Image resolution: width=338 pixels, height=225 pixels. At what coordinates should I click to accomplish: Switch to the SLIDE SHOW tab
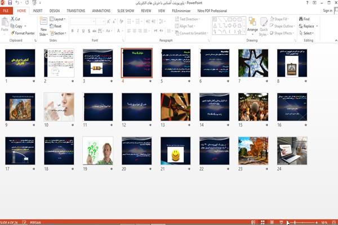coord(126,11)
